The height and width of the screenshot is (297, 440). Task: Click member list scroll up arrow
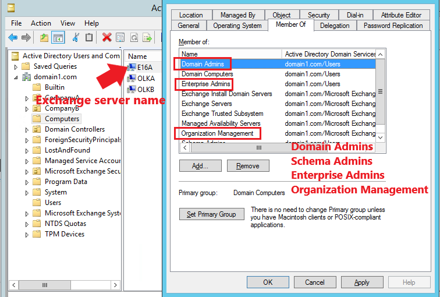coord(380,54)
